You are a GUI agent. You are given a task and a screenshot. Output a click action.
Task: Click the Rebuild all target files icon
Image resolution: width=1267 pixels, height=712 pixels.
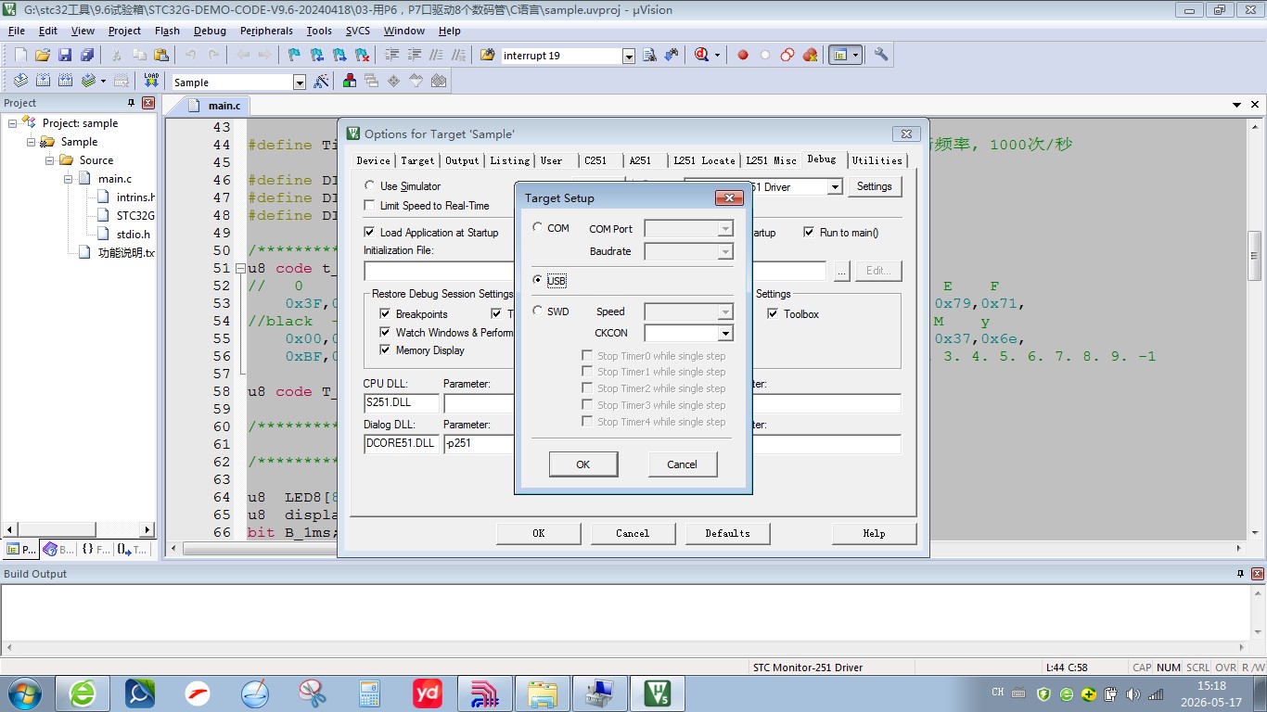click(x=65, y=82)
